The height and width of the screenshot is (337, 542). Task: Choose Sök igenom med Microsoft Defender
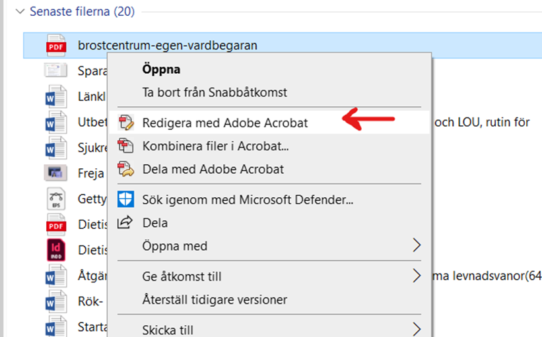[x=248, y=200]
